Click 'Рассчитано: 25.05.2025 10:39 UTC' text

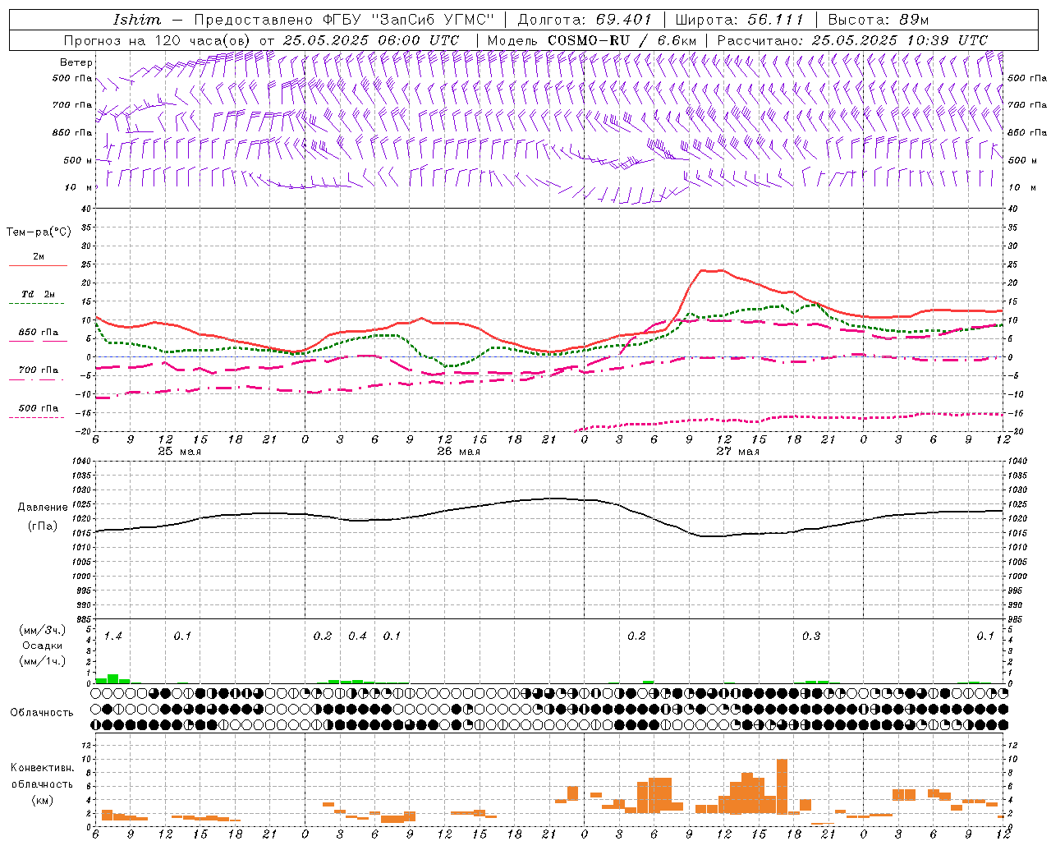(852, 40)
